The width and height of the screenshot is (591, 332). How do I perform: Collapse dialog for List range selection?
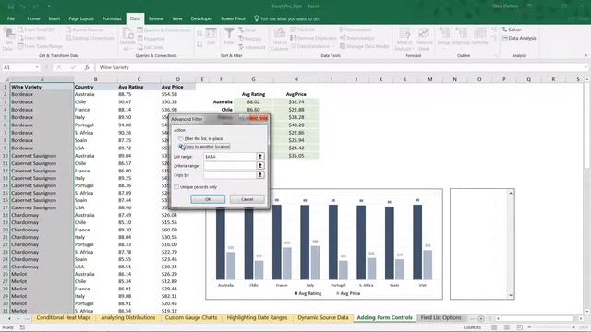pyautogui.click(x=260, y=156)
